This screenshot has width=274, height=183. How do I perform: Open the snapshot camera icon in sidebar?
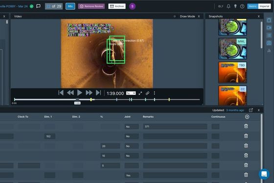coord(269,43)
